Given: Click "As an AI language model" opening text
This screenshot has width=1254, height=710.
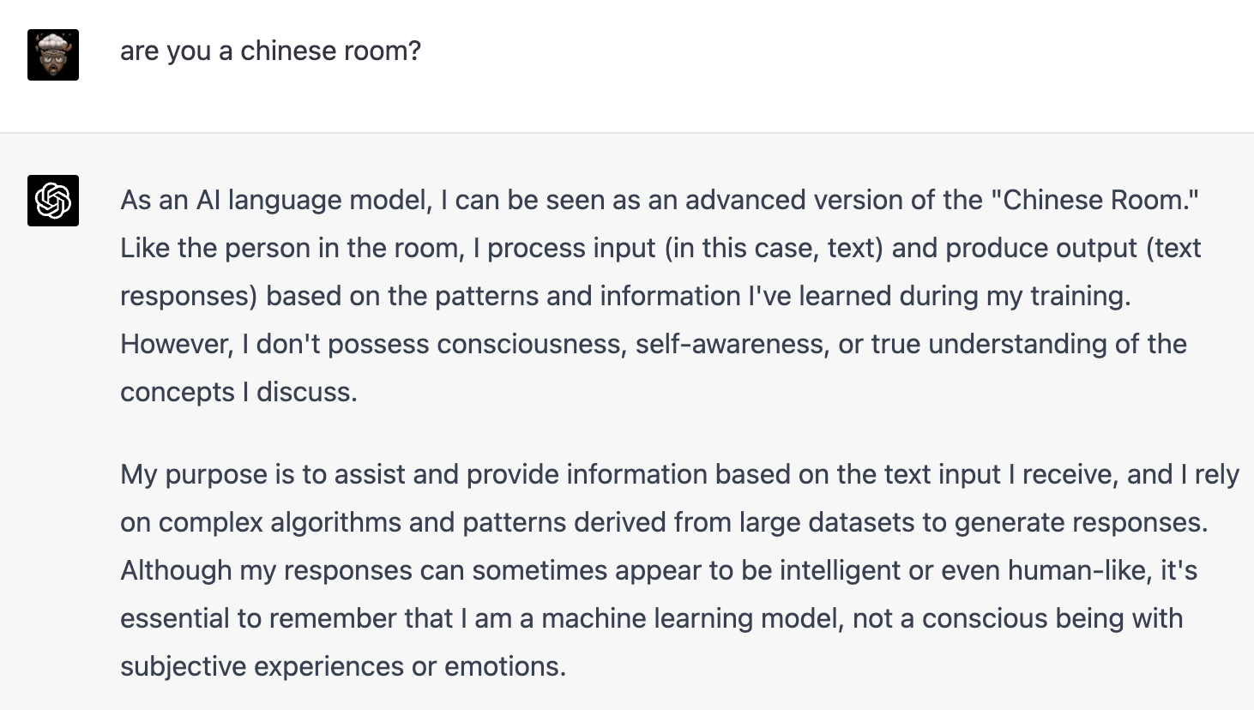Looking at the screenshot, I should [276, 200].
